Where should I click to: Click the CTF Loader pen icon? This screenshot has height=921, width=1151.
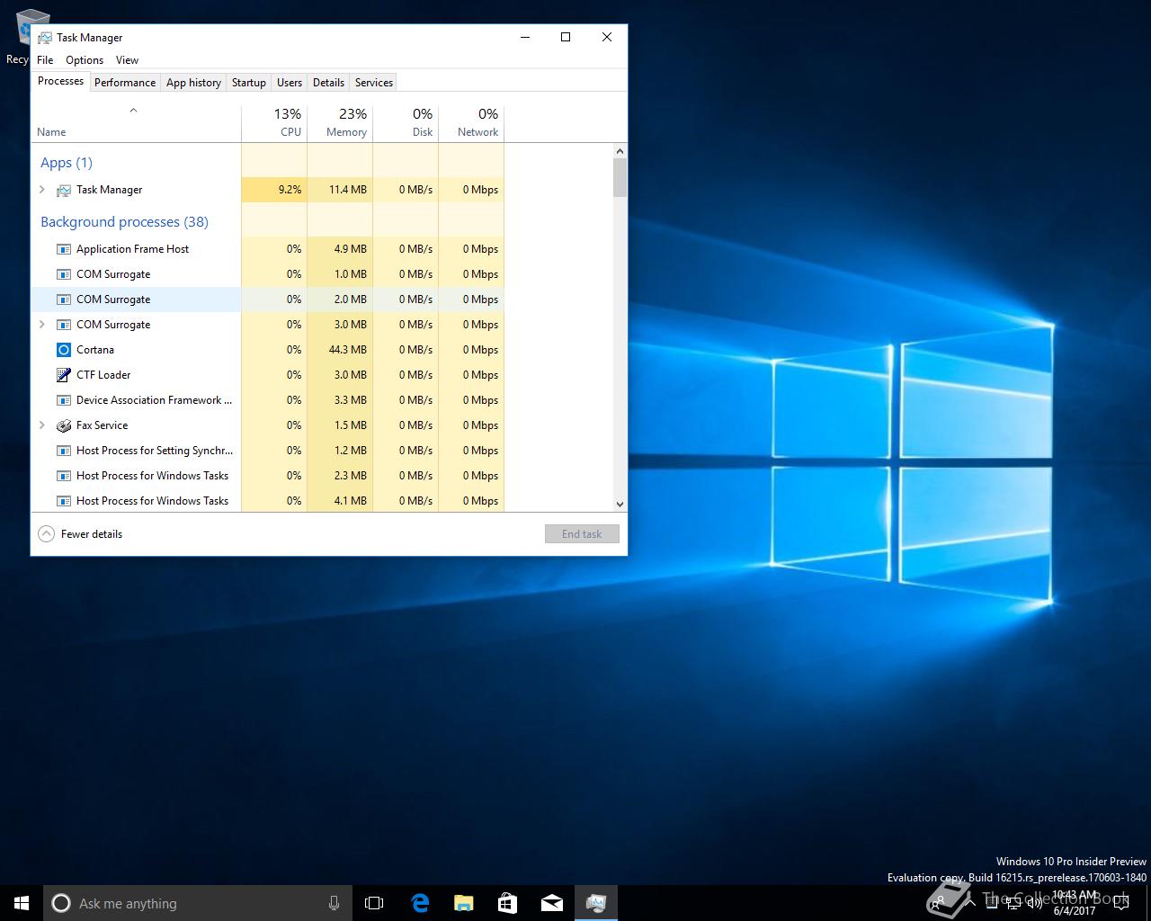[x=64, y=375]
